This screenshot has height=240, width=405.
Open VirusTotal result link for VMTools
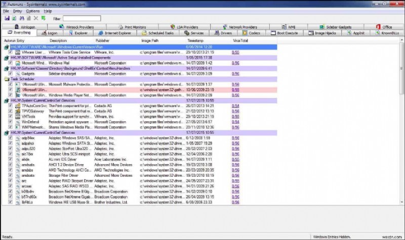click(235, 117)
